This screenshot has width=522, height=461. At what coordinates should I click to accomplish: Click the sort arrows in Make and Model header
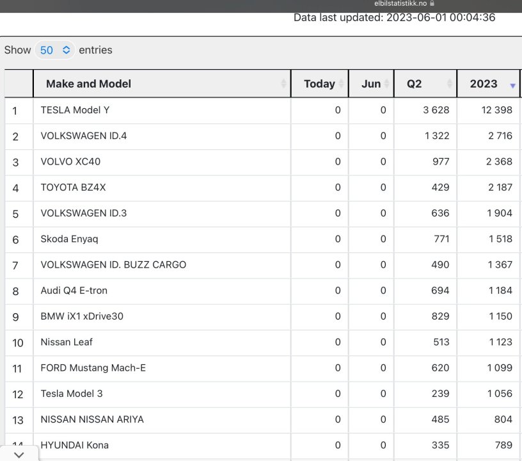(x=283, y=84)
